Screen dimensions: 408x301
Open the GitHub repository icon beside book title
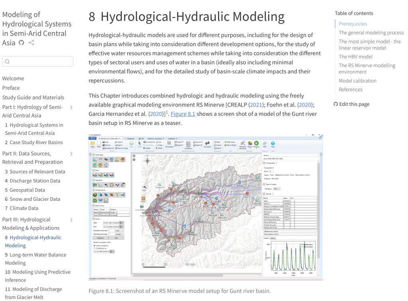[22, 43]
